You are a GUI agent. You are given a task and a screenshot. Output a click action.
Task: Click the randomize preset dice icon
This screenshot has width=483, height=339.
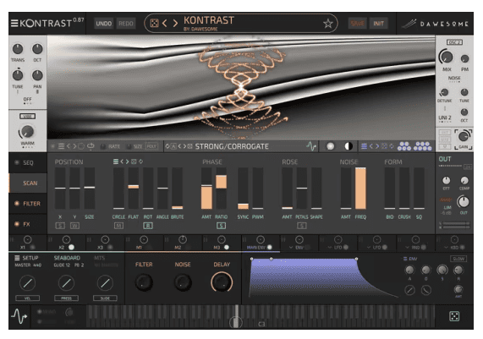tap(154, 23)
